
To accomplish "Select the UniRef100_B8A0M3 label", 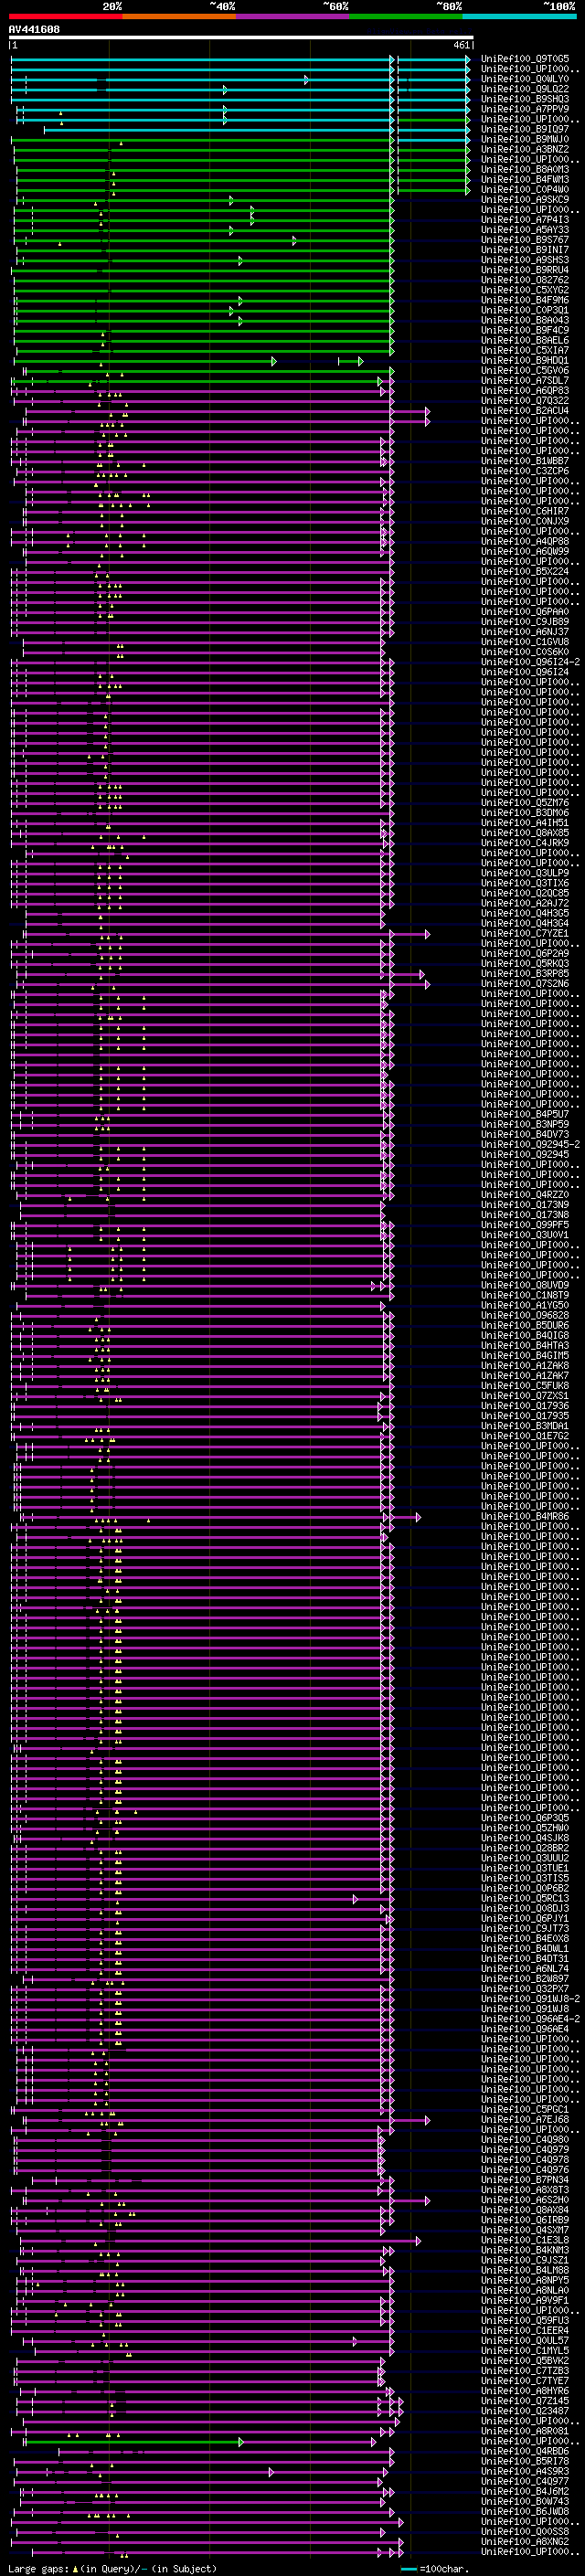I will [x=525, y=170].
